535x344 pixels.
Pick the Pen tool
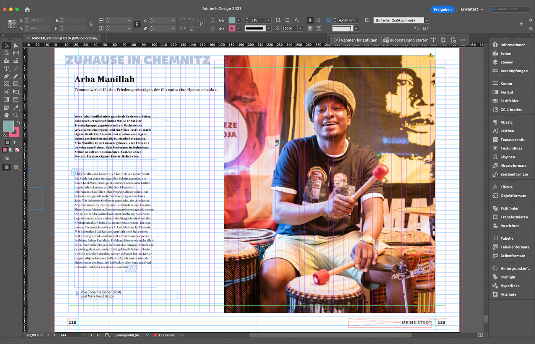pos(6,76)
